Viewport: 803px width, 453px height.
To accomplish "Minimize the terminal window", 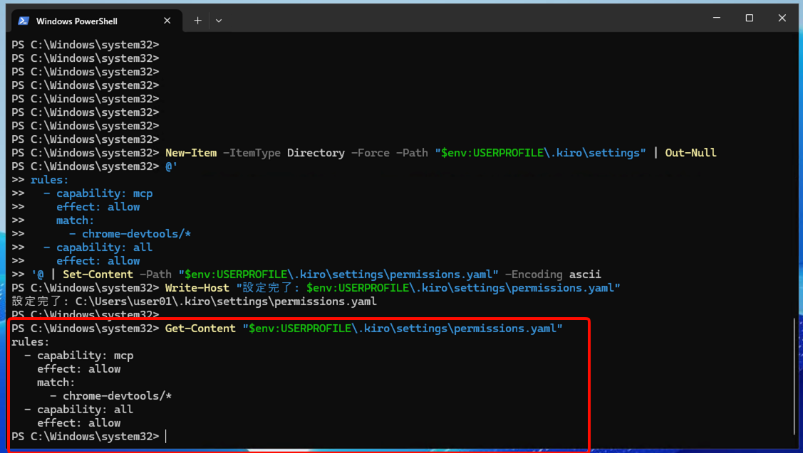I will (717, 18).
